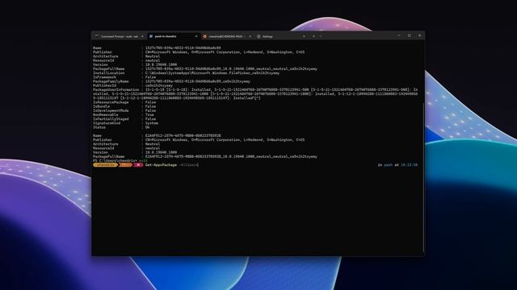Close the terminal window

419,35
